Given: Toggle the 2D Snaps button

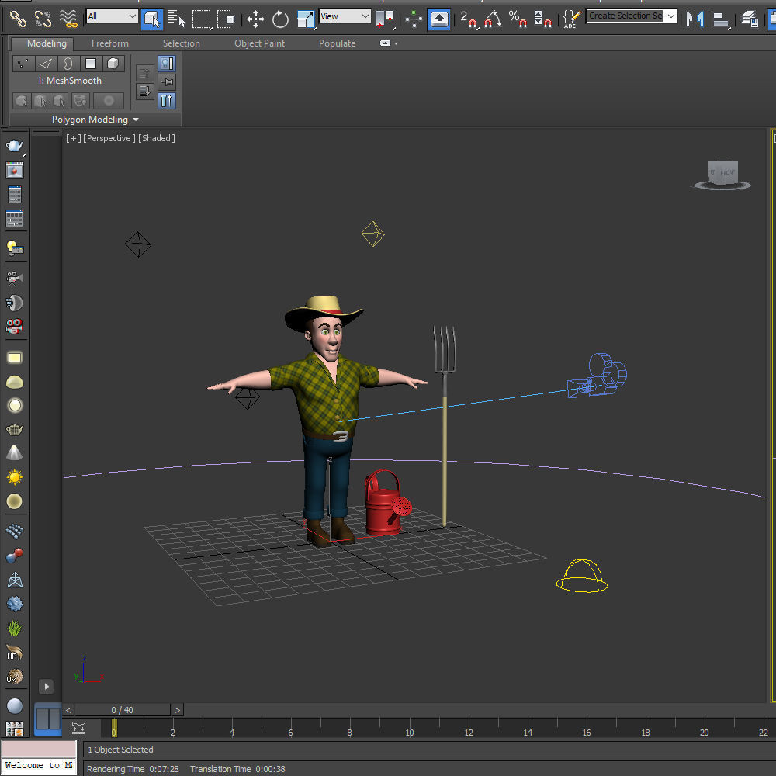Looking at the screenshot, I should pos(469,19).
